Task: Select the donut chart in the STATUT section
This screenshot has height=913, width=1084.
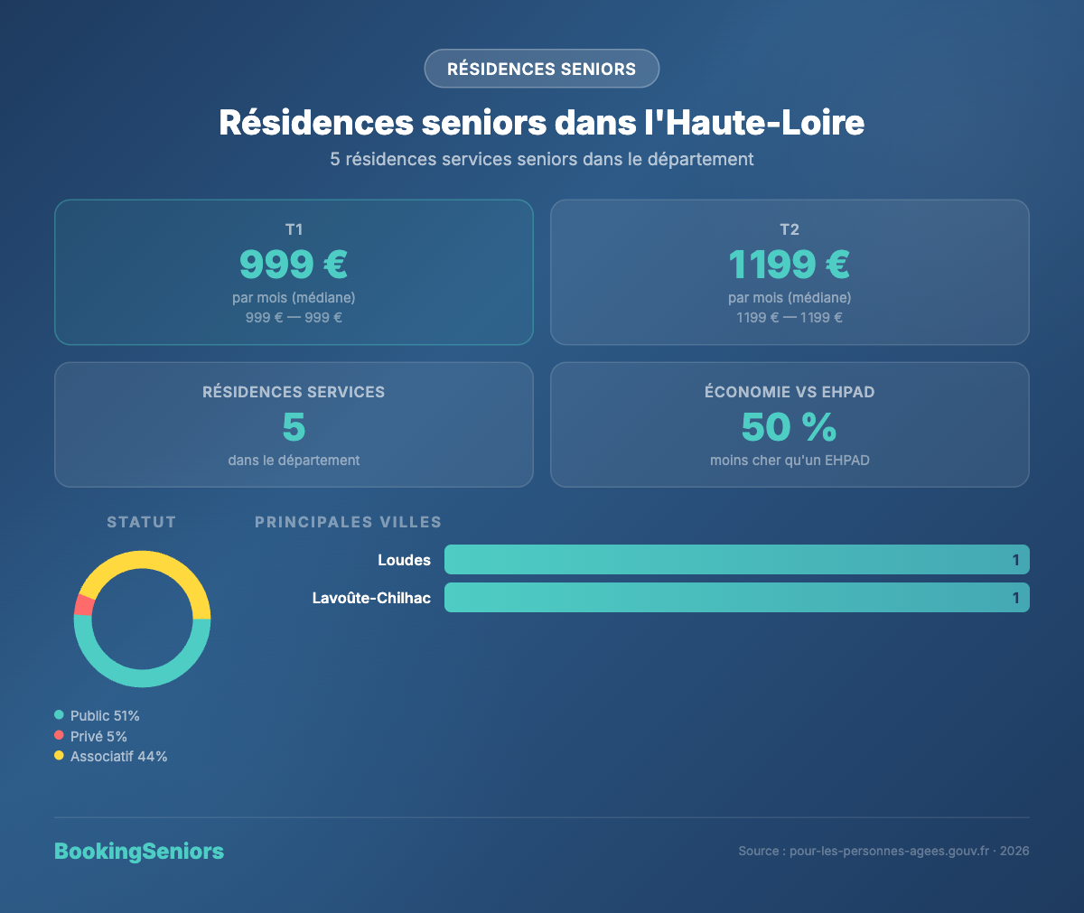Action: 142,619
